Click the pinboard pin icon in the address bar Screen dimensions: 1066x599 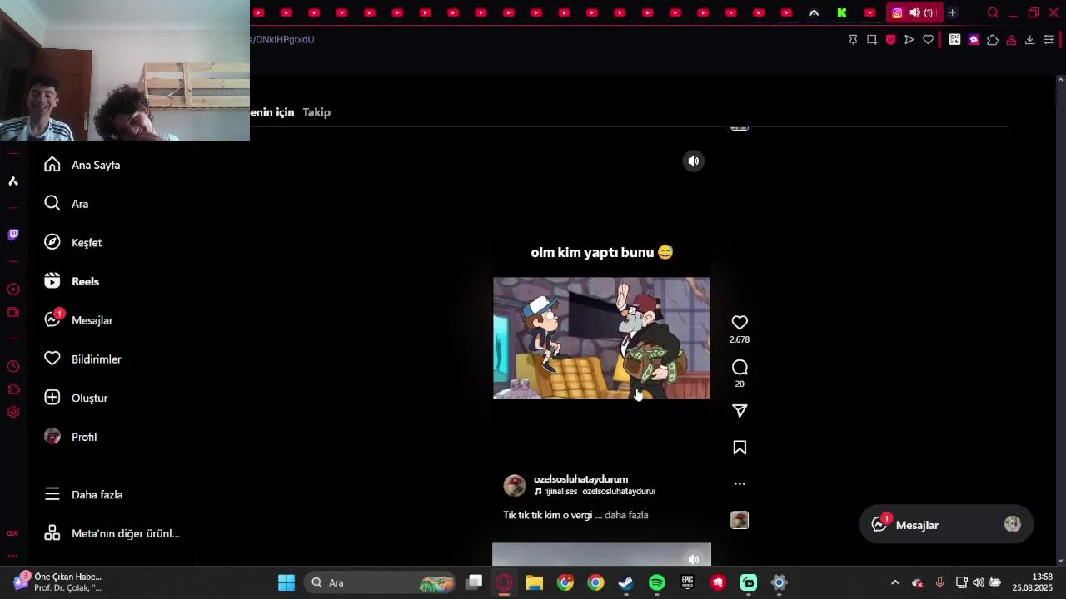pos(853,39)
